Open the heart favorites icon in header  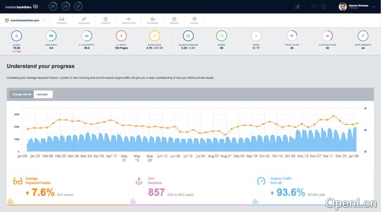click(314, 7)
